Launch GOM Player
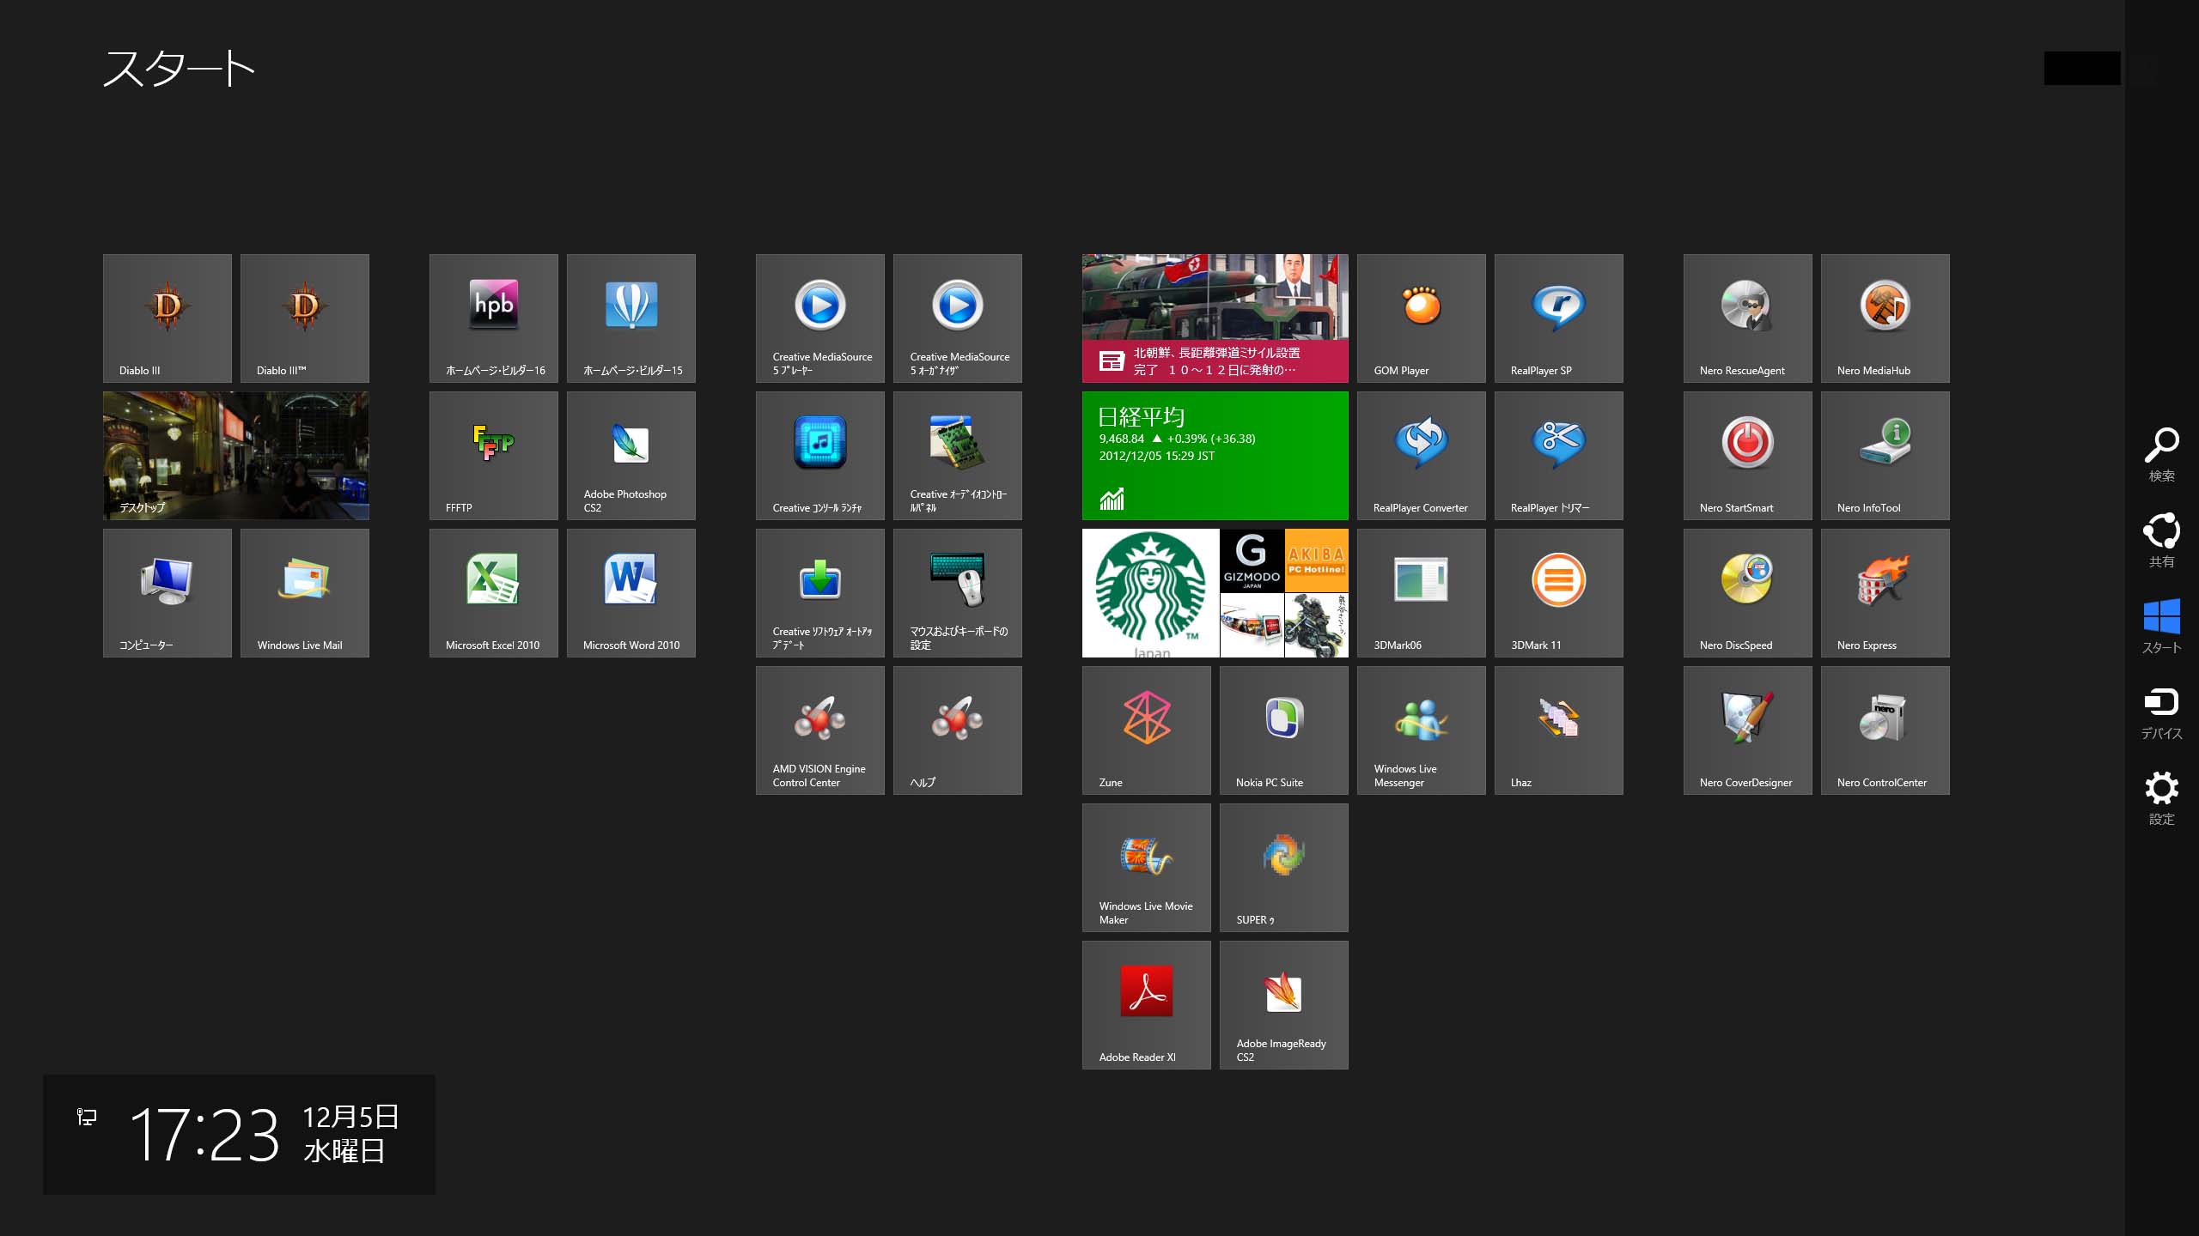Viewport: 2199px width, 1236px height. [1422, 318]
